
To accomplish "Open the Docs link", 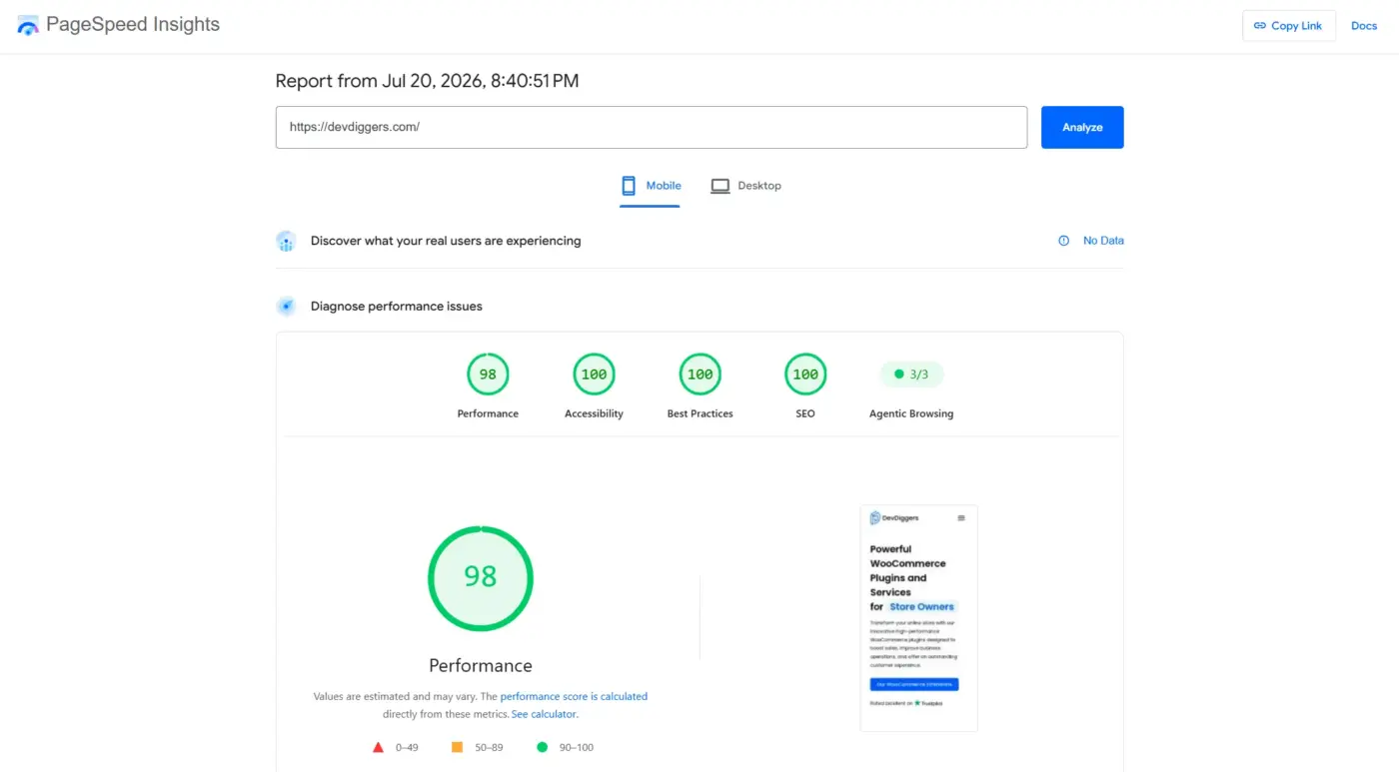I will click(1364, 26).
